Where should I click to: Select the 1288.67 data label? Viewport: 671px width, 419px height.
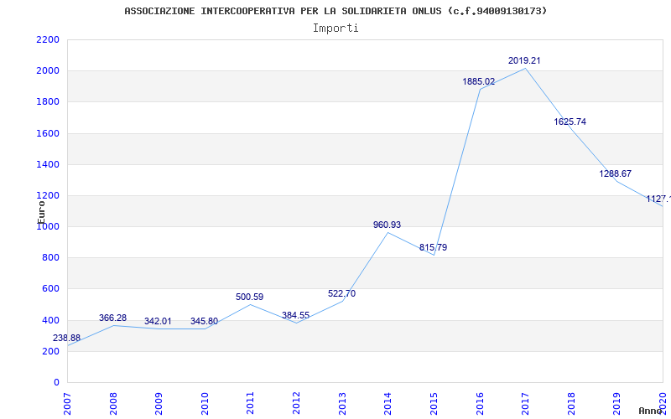pyautogui.click(x=616, y=174)
